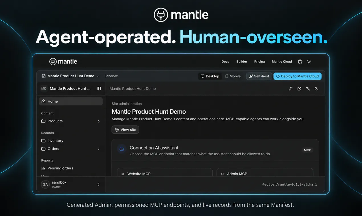This screenshot has height=216, width=362.
Task: Click the Mantle Product Hunt Demo breadcrumb
Action: point(133,89)
